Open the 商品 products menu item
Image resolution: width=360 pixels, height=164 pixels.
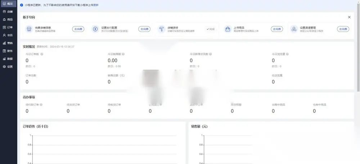tap(8, 19)
